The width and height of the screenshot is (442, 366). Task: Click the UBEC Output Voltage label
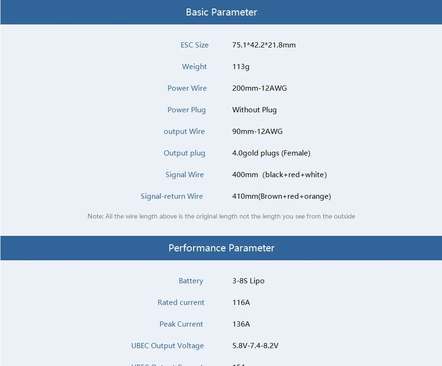(167, 346)
